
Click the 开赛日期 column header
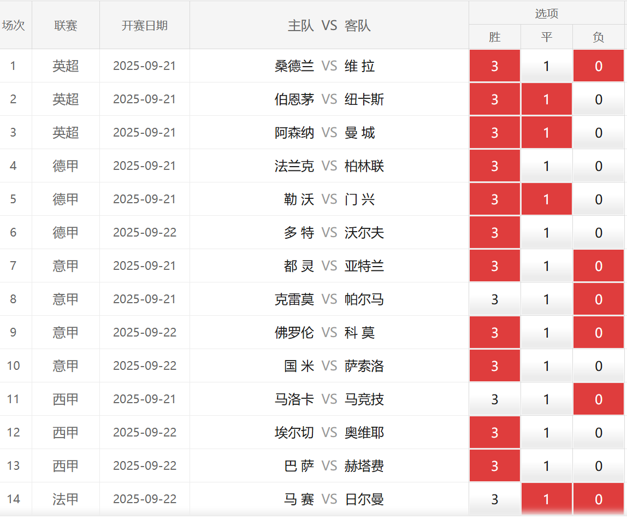(x=144, y=26)
